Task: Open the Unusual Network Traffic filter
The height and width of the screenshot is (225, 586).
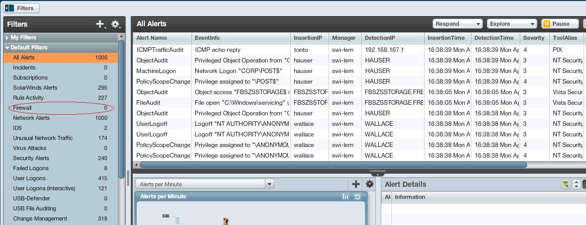Action: [60, 138]
